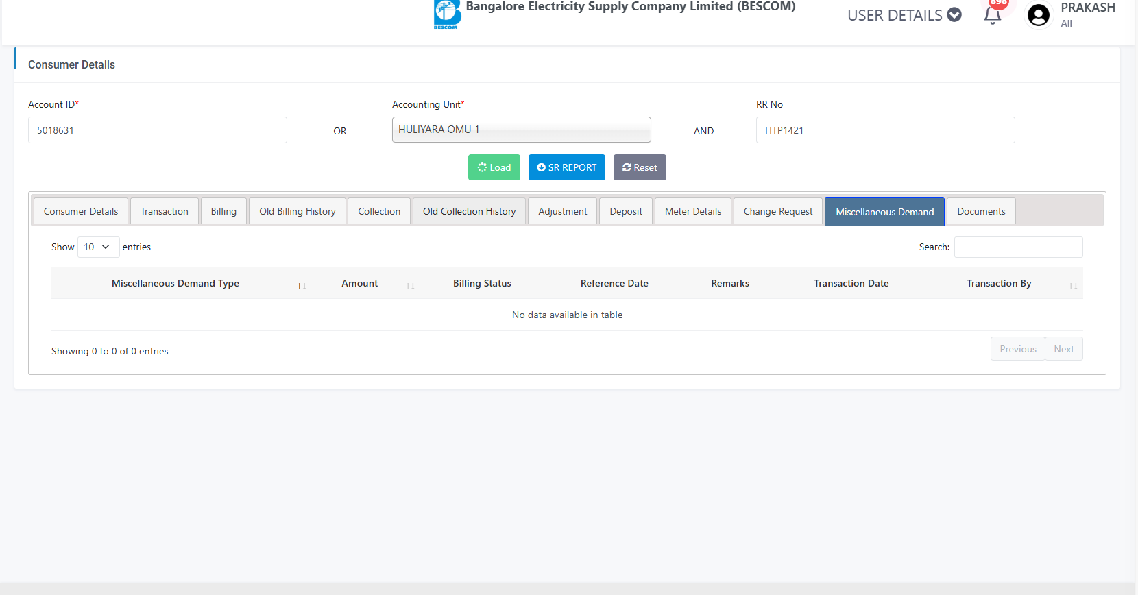Image resolution: width=1138 pixels, height=595 pixels.
Task: Click the 'No data available in table' message
Action: coord(567,315)
